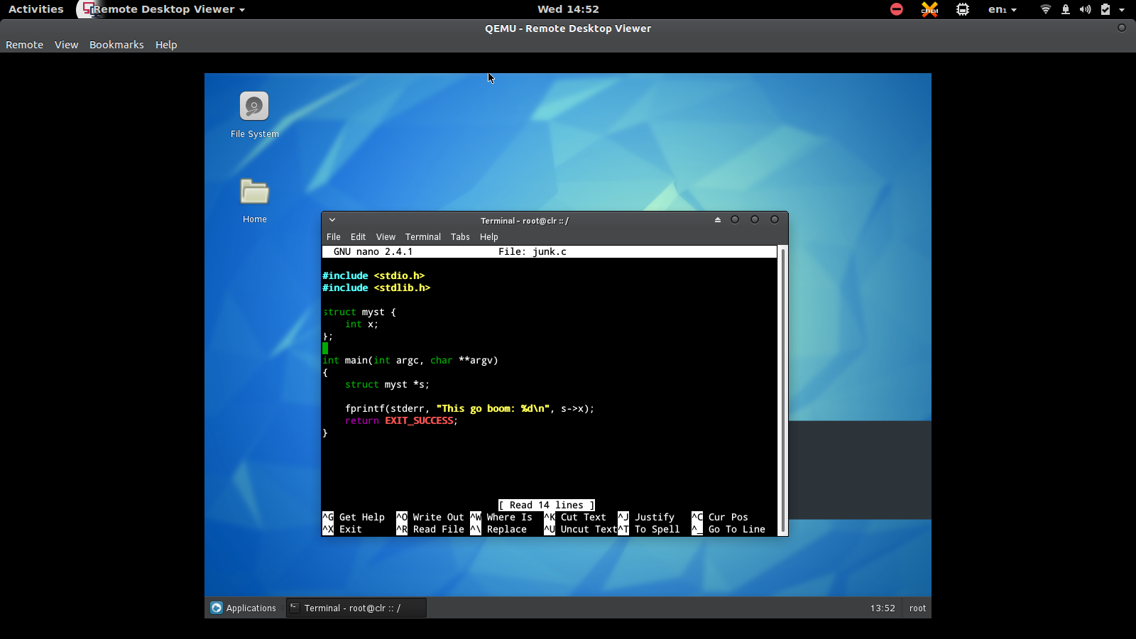Open the terminal File menu
Image resolution: width=1136 pixels, height=639 pixels.
tap(334, 237)
